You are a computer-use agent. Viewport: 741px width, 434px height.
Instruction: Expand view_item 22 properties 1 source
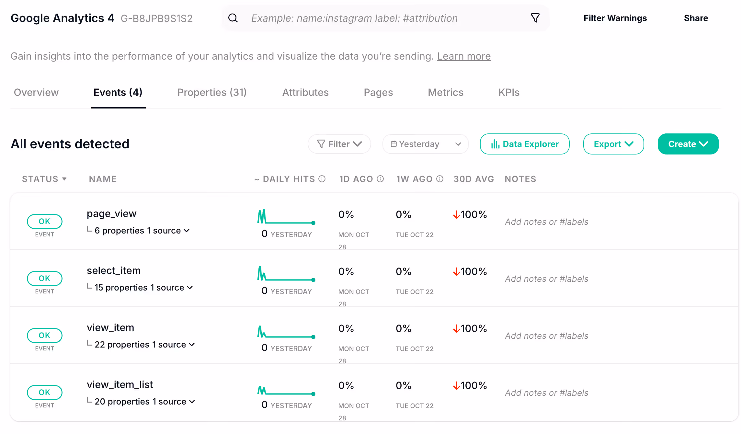click(145, 345)
